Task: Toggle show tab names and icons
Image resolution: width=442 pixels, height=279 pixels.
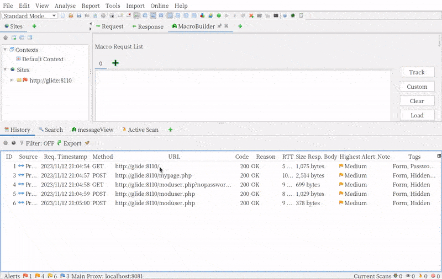Action: [136, 16]
